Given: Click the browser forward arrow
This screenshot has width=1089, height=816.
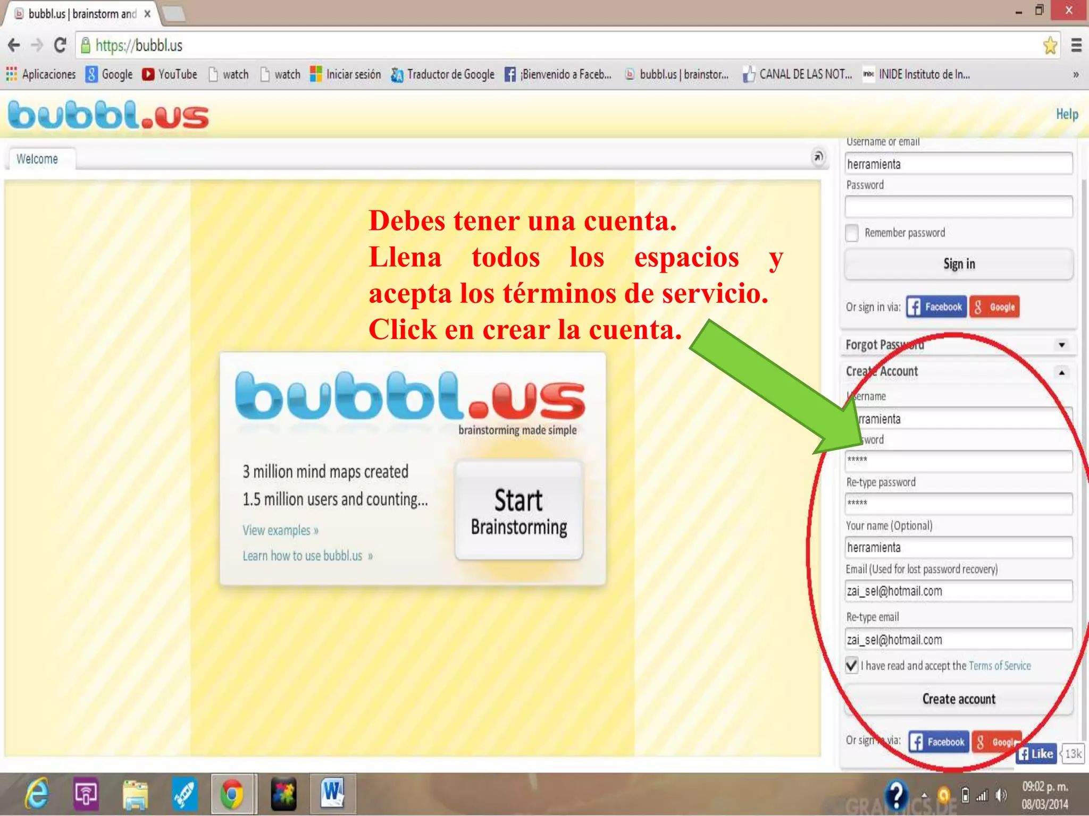Looking at the screenshot, I should (37, 46).
